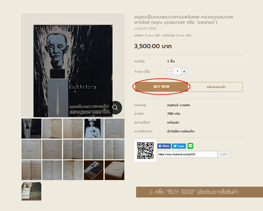This screenshot has height=211, width=263.
Task: Copy product link with COPY button
Action: click(x=224, y=154)
